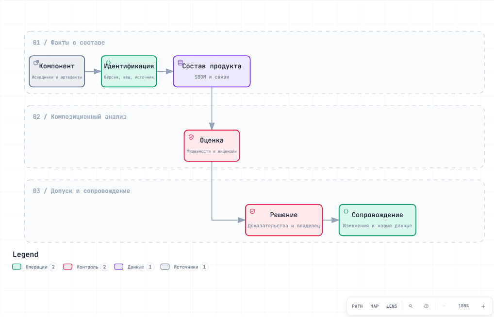
Task: Zoom out with the minus button
Action: pos(444,306)
